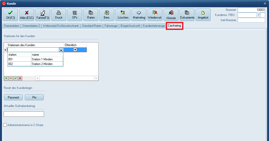Screen dimensions: 269x141
Task: Click the OK(F2) green checkmark button
Action: pos(10,15)
